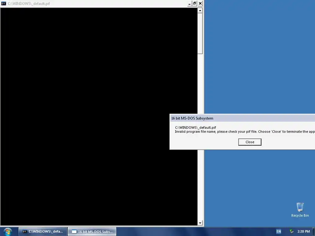Open the console window system menu icon
The image size is (315, 236).
click(x=4, y=3)
